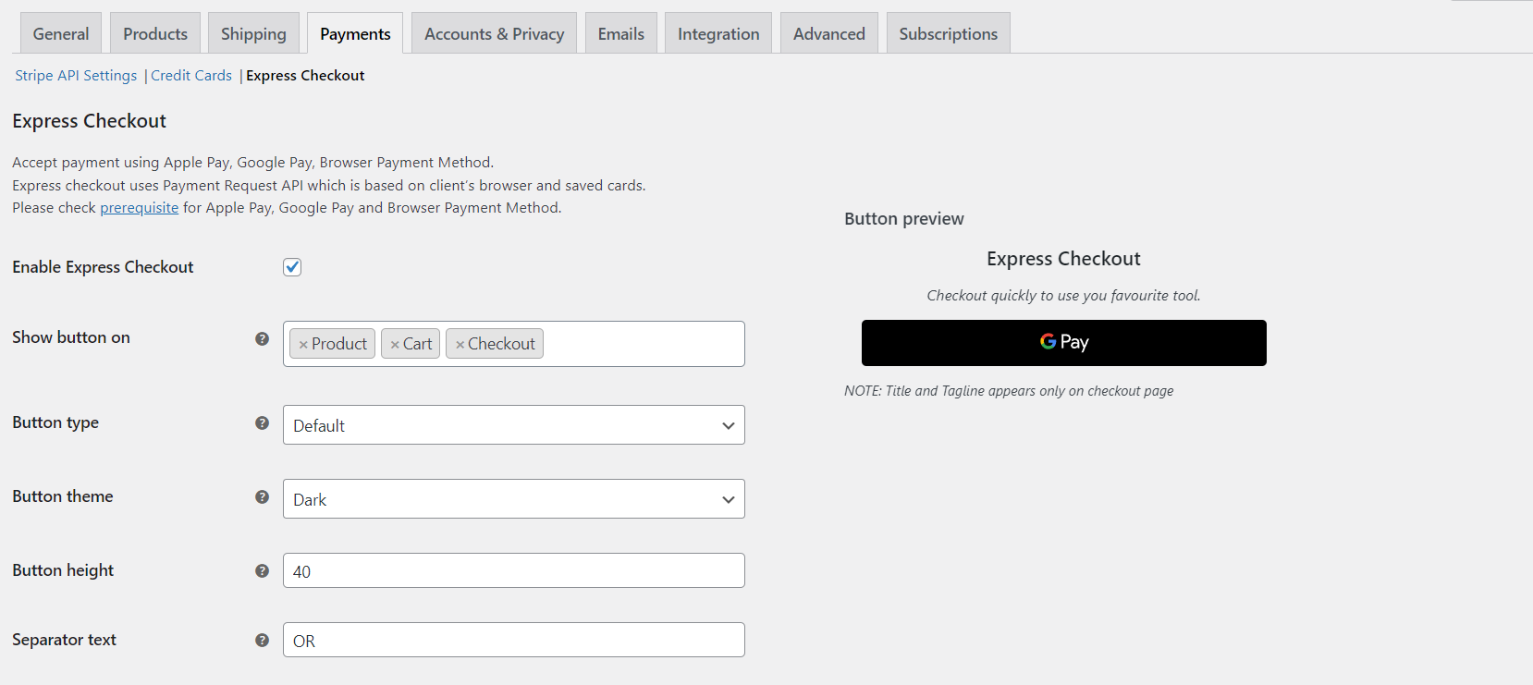Focus the Separator text input field
This screenshot has height=685, width=1533.
pos(513,640)
